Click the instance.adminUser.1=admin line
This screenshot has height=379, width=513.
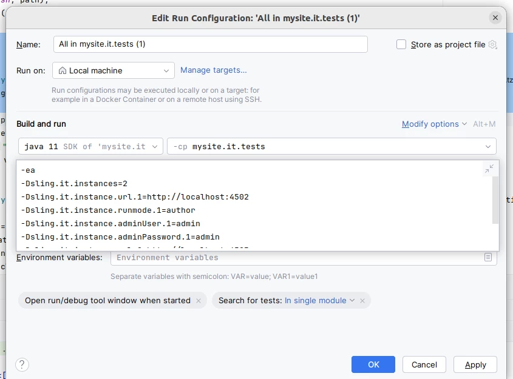pyautogui.click(x=110, y=224)
